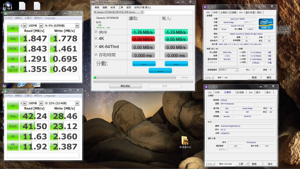Click the 4K button in the N: drive CrystalDiskMark

[x=13, y=59]
